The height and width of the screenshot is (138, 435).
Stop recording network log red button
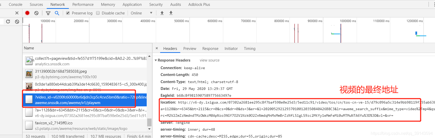[x=27, y=13]
